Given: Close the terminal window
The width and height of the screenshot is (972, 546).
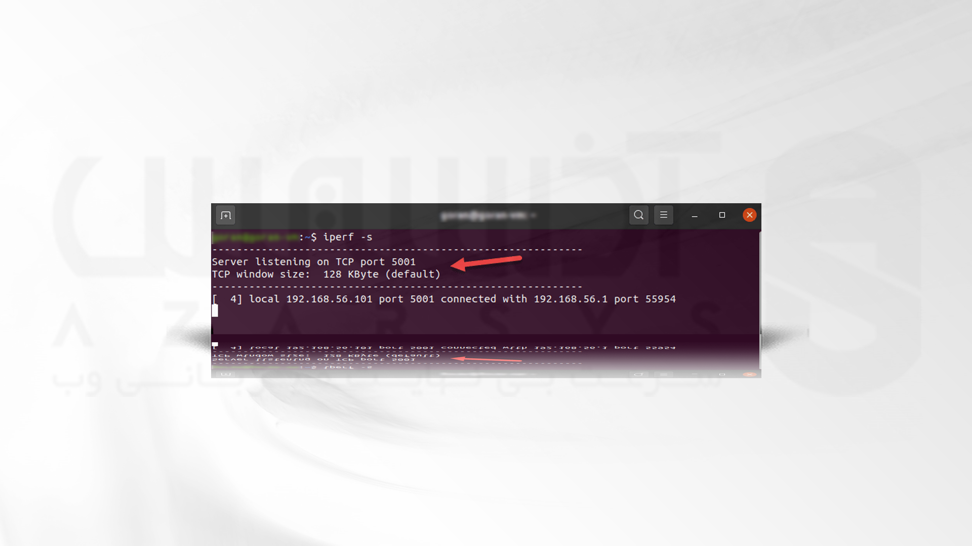Looking at the screenshot, I should click(x=749, y=215).
